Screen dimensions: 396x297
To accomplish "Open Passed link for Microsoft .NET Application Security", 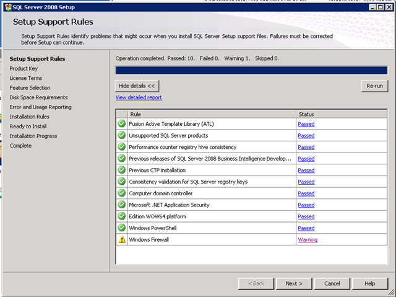I will pyautogui.click(x=306, y=205).
